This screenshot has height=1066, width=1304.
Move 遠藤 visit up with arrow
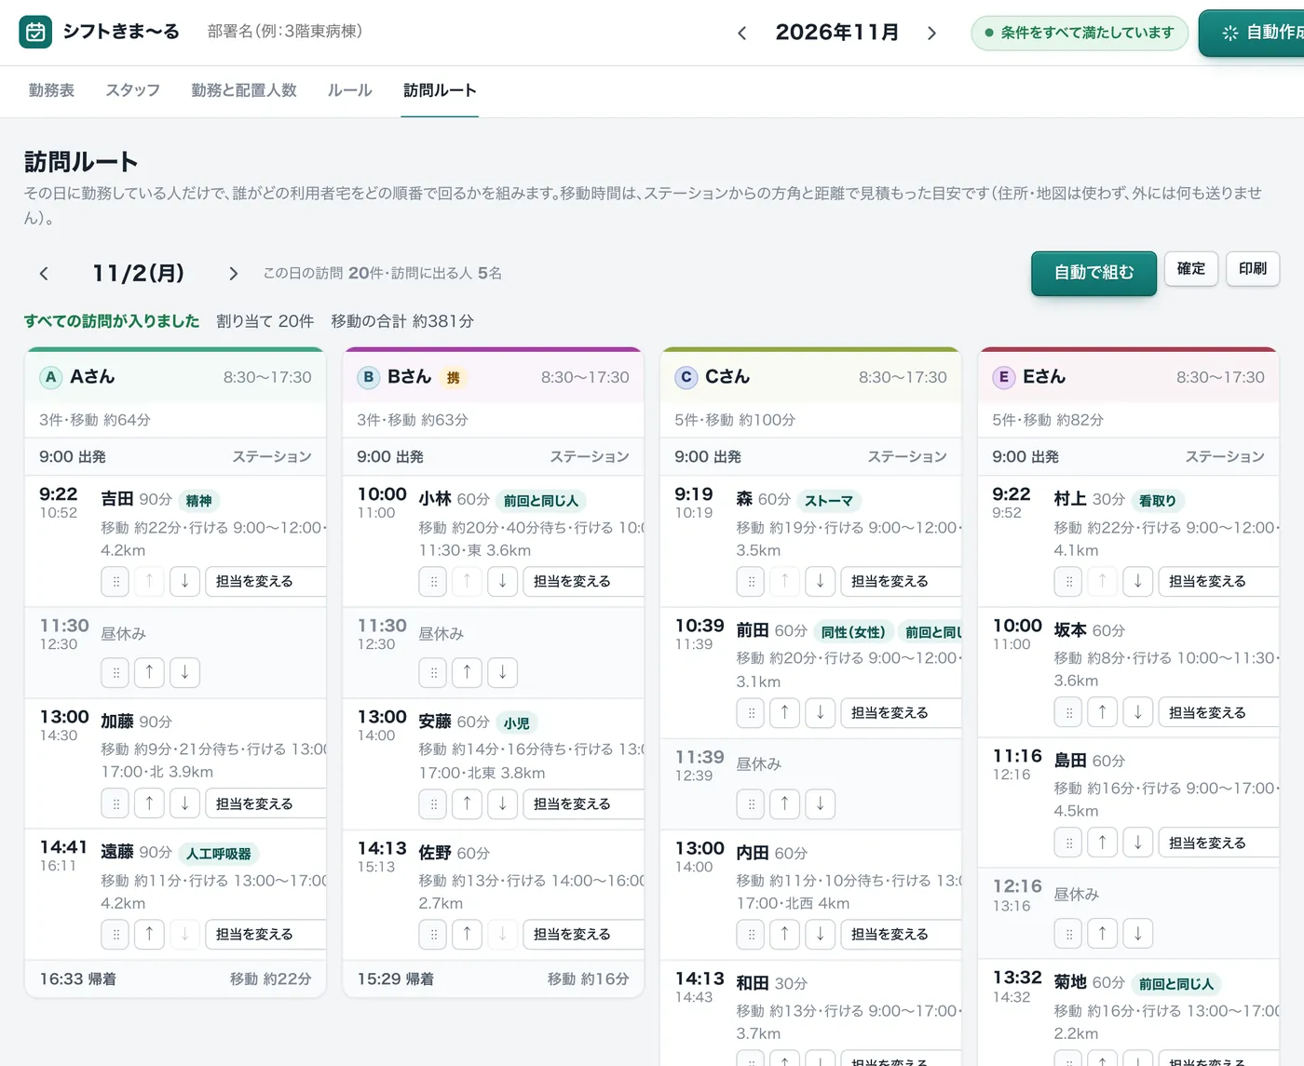149,934
